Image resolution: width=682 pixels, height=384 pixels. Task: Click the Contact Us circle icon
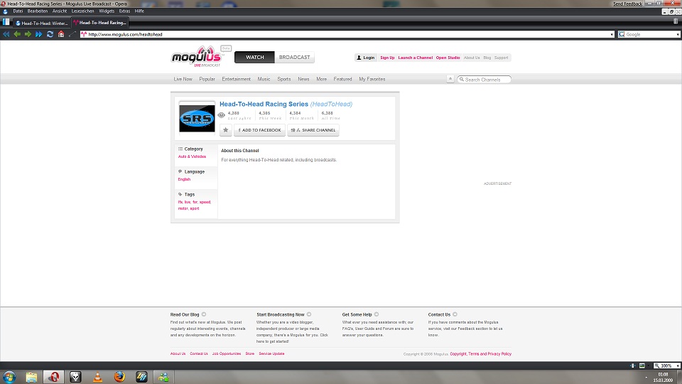455,314
